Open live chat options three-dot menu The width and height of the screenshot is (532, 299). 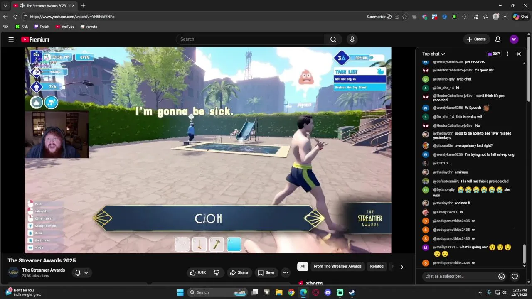tap(507, 54)
